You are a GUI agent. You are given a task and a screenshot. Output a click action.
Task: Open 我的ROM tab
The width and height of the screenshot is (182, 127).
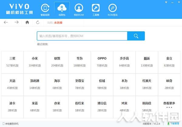pos(79,10)
